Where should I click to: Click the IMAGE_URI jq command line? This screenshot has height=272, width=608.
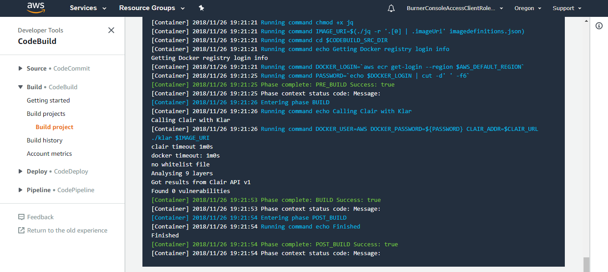point(338,31)
